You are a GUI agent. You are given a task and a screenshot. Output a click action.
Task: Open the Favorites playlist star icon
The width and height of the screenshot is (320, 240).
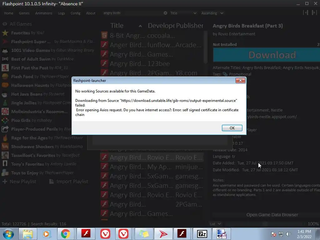tap(5, 33)
